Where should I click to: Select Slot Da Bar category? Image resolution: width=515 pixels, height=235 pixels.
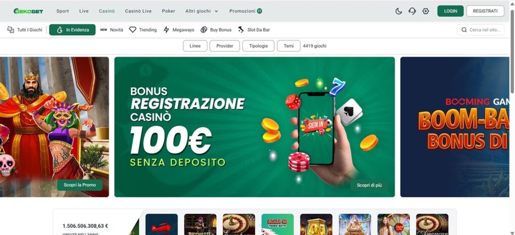(254, 30)
